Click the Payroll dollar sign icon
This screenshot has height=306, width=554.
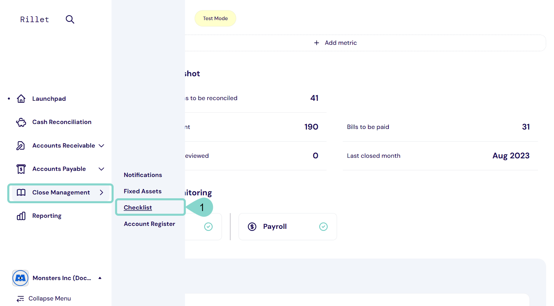(x=252, y=227)
